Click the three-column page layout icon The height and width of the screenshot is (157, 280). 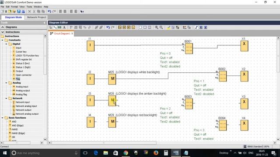150,27
